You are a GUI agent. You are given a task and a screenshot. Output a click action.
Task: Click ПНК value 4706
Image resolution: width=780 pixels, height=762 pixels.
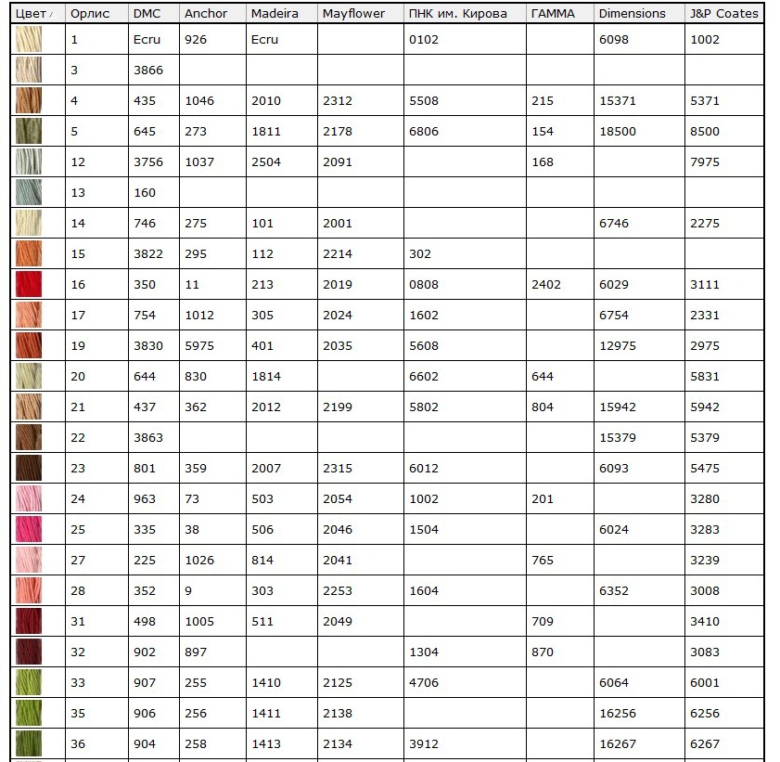coord(424,682)
